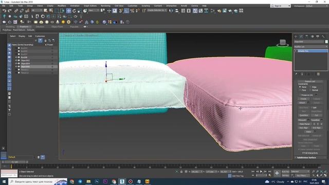Open the Utilities command panel tab
This screenshot has width=329, height=185.
point(323,36)
